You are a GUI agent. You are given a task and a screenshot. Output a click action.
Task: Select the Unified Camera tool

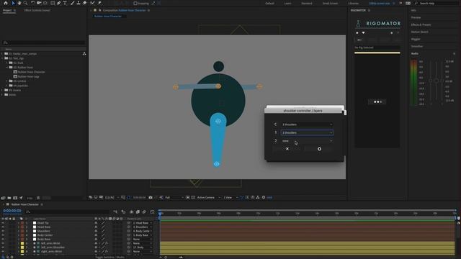click(39, 3)
